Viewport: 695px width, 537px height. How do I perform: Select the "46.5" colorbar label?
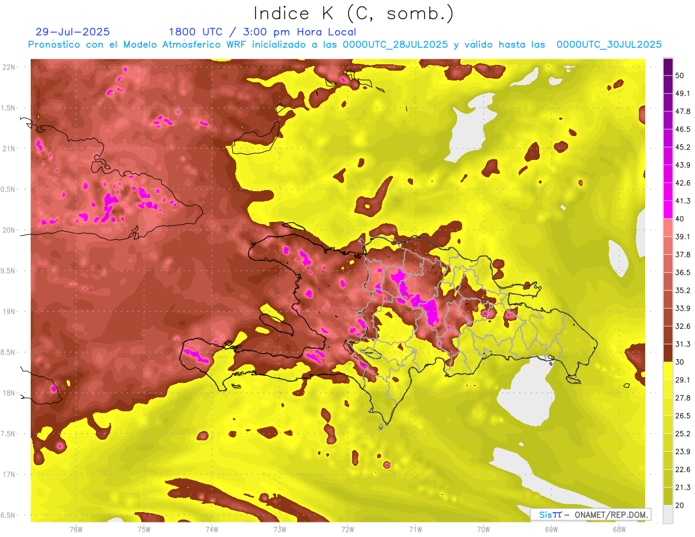tap(683, 129)
